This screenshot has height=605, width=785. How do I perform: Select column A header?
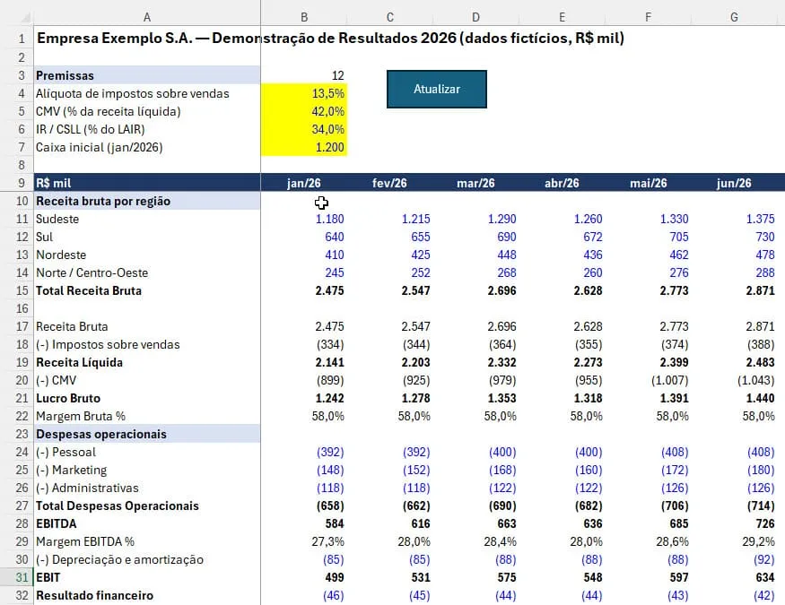(x=147, y=18)
